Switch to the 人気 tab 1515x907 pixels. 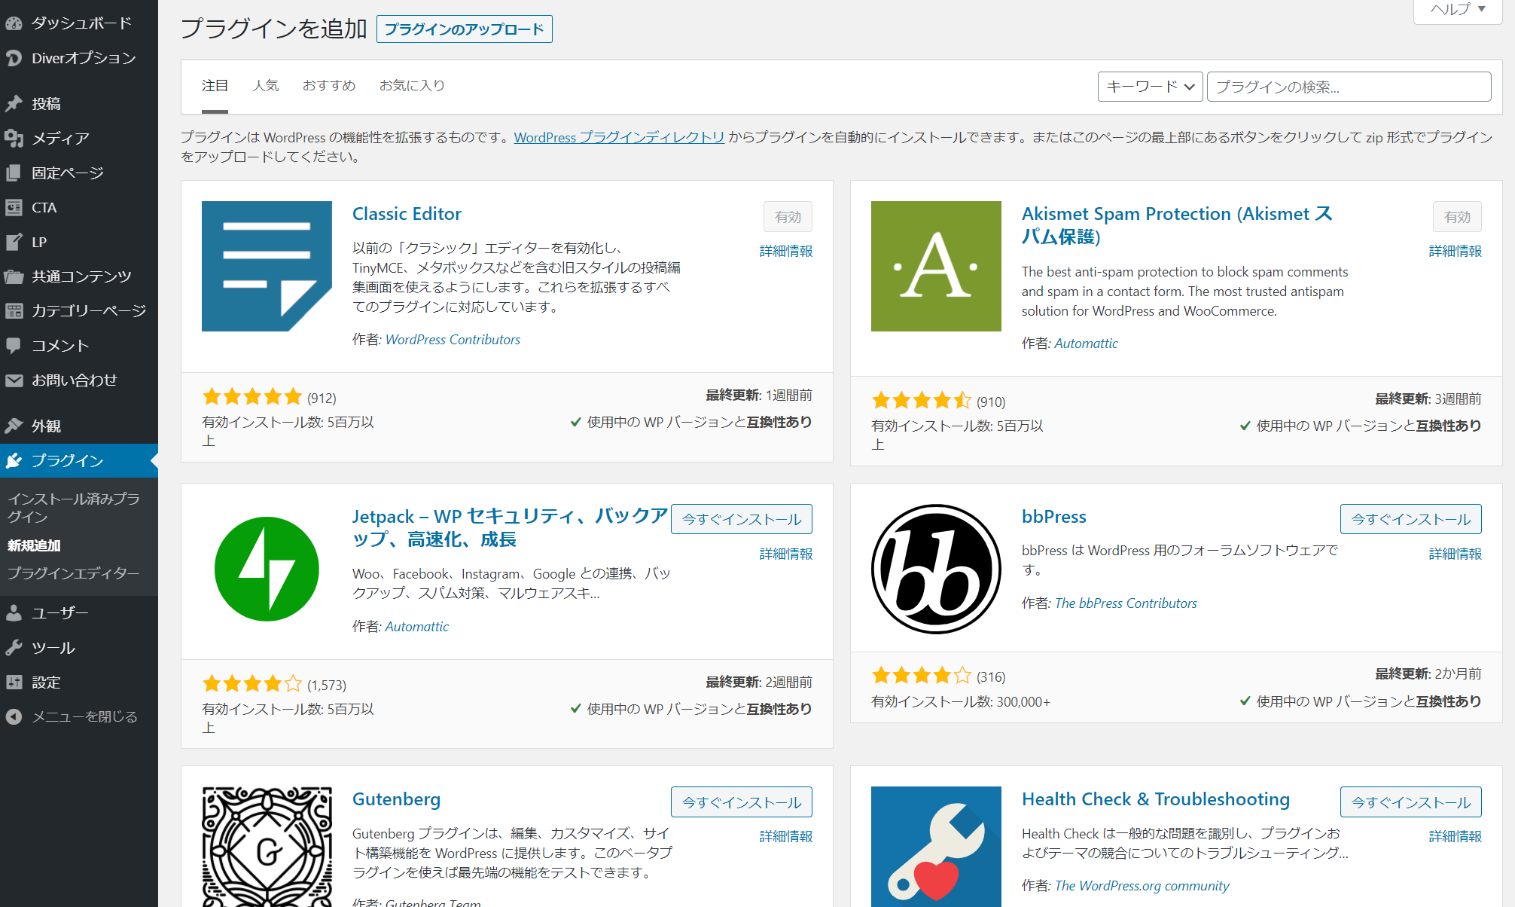[265, 86]
